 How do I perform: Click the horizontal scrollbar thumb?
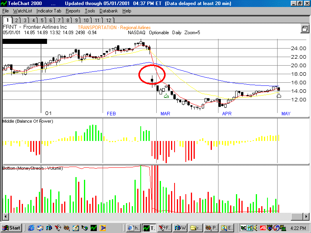pyautogui.click(x=297, y=216)
